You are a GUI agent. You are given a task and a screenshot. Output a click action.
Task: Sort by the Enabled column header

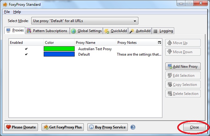[x=26, y=43]
